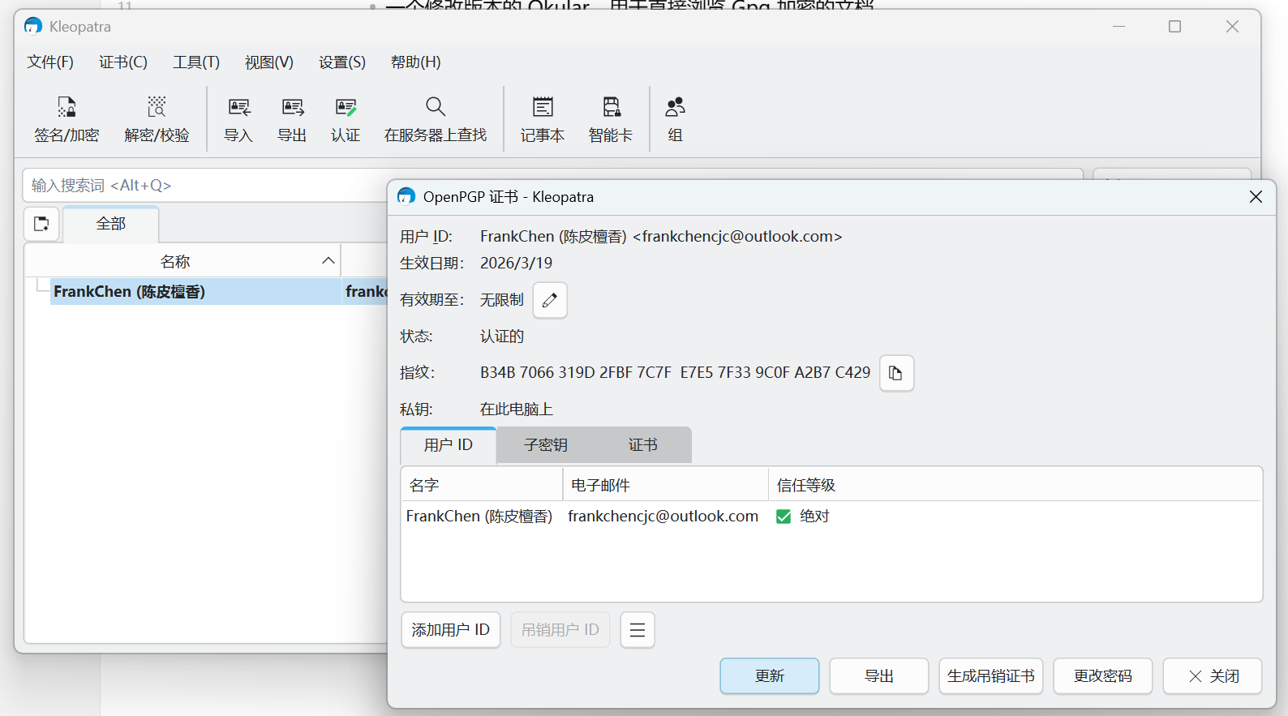The height and width of the screenshot is (716, 1288).
Task: Click the 生效日期 value 2026/3/19
Action: pyautogui.click(x=516, y=264)
